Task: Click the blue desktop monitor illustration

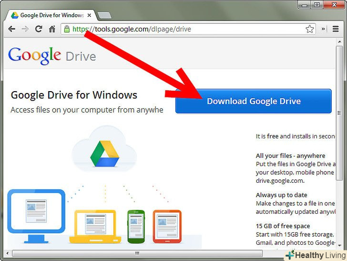Action: tap(36, 216)
